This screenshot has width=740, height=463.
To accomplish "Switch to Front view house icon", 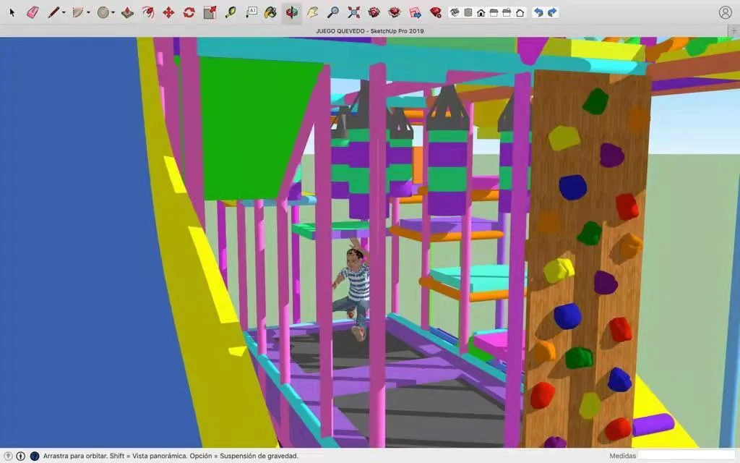I will point(481,12).
